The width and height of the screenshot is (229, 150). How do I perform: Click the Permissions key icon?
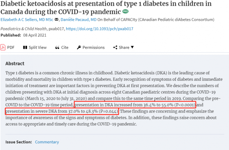click(79, 47)
